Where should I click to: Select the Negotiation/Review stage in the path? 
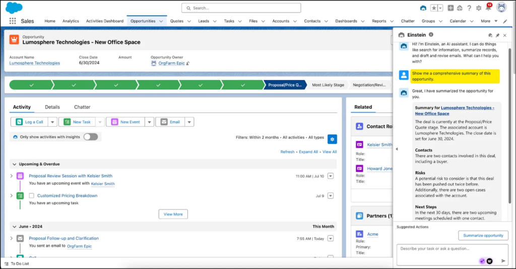coord(369,85)
